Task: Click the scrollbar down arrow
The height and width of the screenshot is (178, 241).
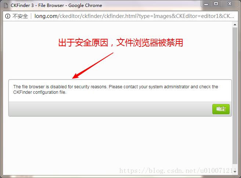Action: tap(235, 172)
